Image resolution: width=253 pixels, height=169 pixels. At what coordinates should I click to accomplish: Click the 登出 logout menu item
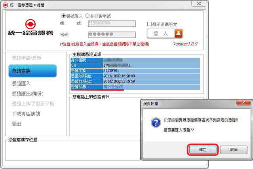16,124
